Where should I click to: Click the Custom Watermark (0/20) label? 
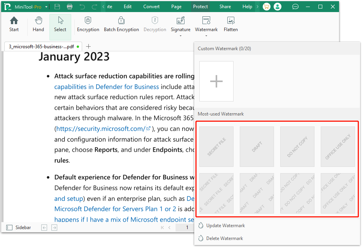tap(225, 49)
